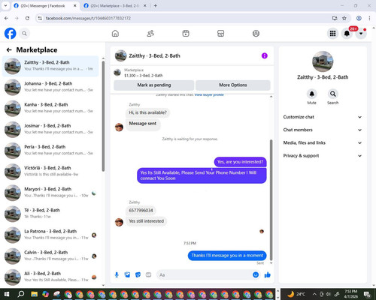
Task: Choose a GIF icon
Action: (x=148, y=275)
